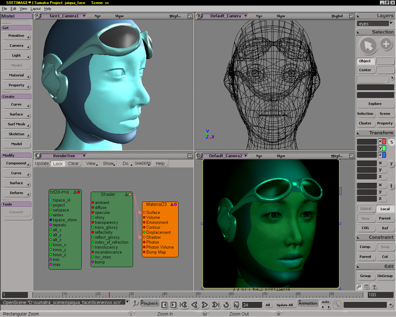The width and height of the screenshot is (396, 317).
Task: Maximize the RenderTree viewport C
Action: [190, 156]
